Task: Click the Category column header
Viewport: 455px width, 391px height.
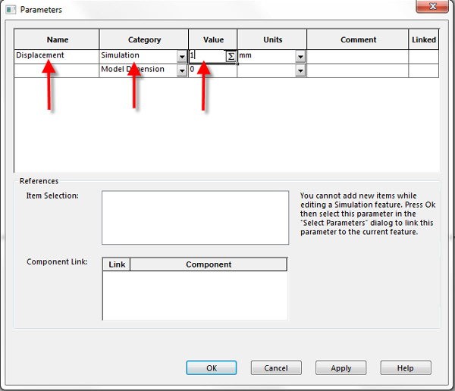Action: pos(144,39)
